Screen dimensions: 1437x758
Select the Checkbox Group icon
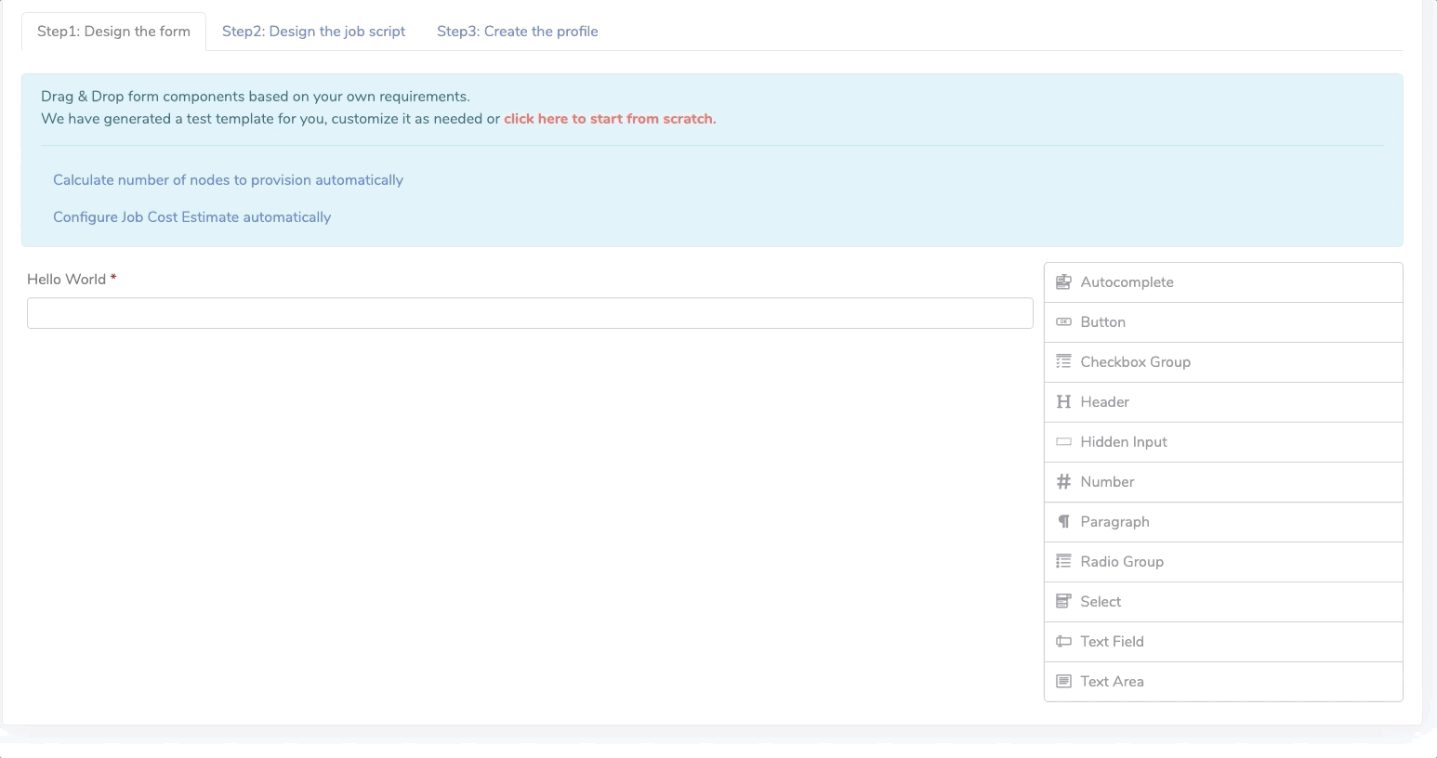tap(1063, 362)
